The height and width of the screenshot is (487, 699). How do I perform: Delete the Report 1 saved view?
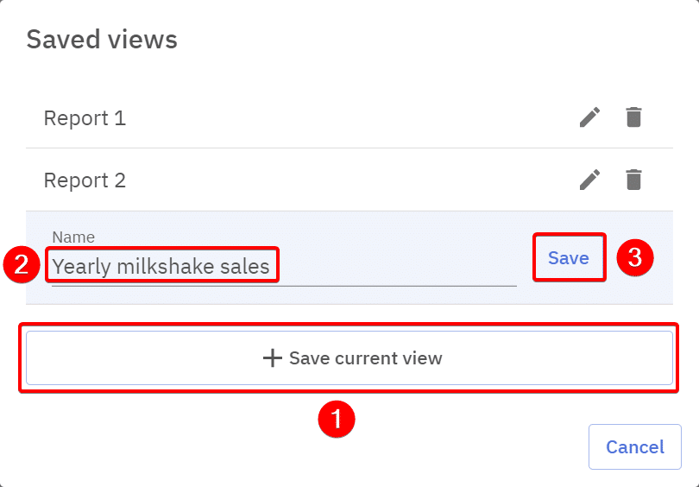[x=633, y=117]
